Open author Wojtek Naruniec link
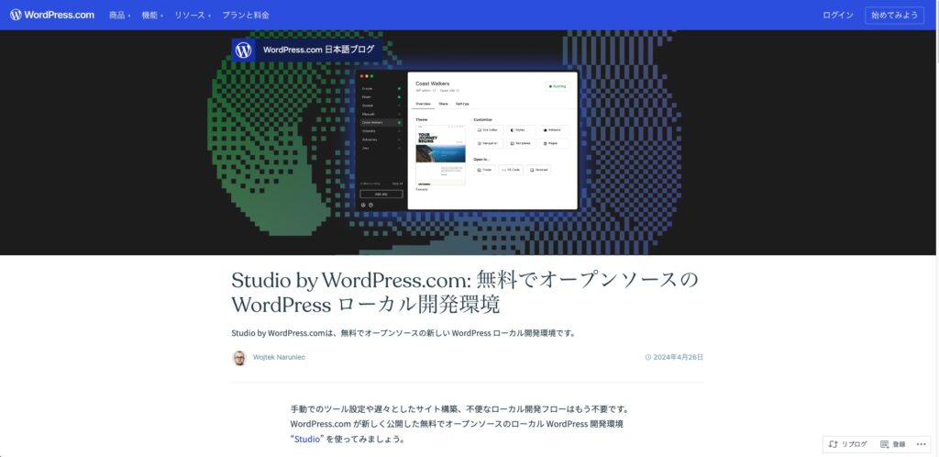Image resolution: width=939 pixels, height=457 pixels. [279, 358]
